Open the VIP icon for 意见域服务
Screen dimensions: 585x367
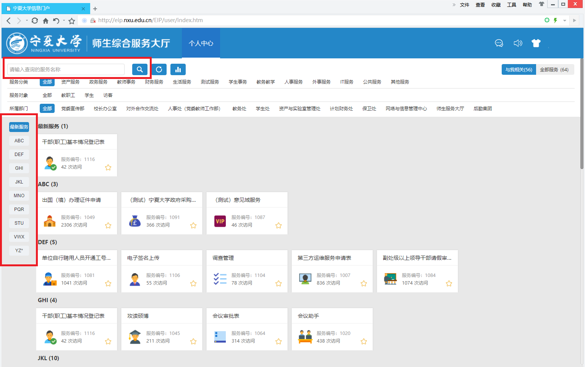coord(220,221)
